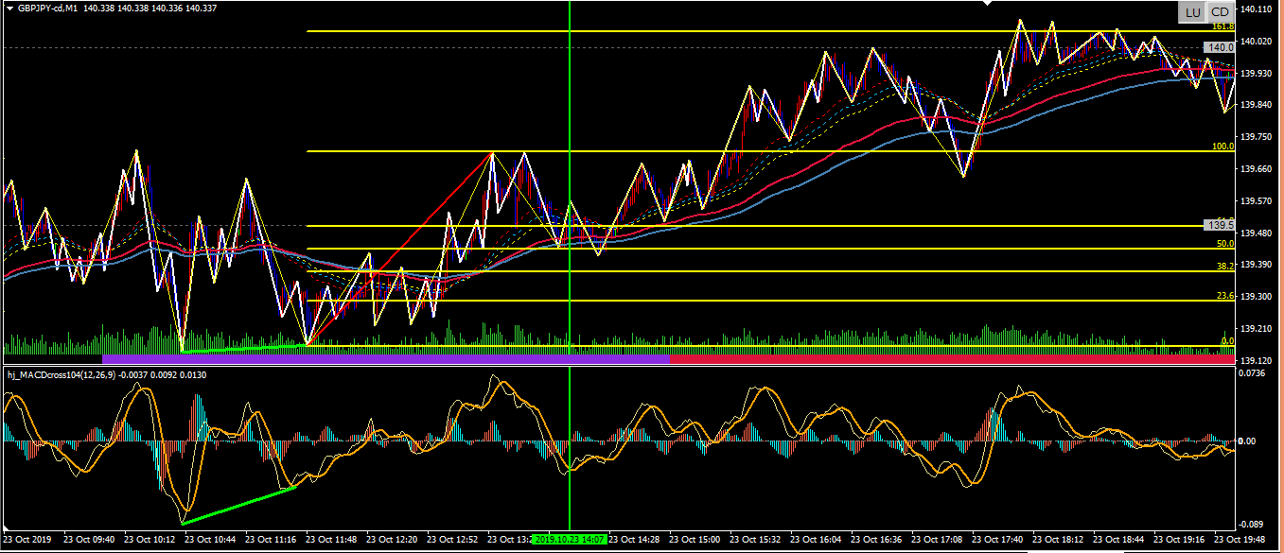Click the 50.0 Fibonacci level label
This screenshot has height=553, width=1284.
click(x=1225, y=244)
